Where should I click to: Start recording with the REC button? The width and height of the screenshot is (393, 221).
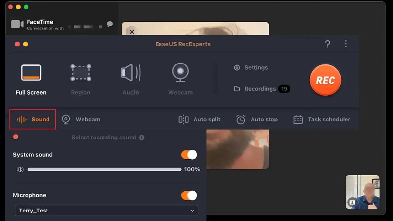coord(325,80)
